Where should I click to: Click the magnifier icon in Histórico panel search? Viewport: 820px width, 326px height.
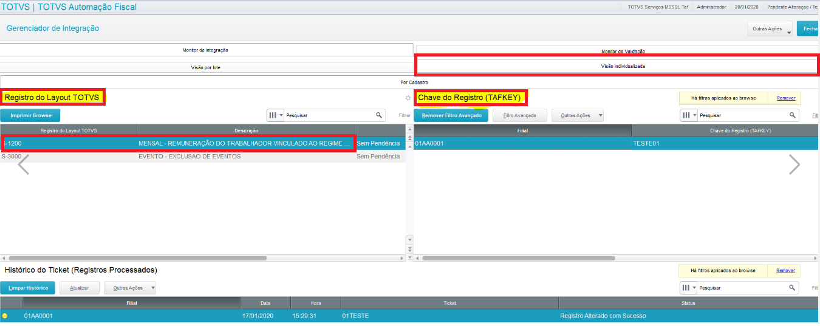click(792, 287)
